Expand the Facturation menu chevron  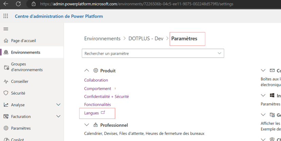(x=58, y=117)
